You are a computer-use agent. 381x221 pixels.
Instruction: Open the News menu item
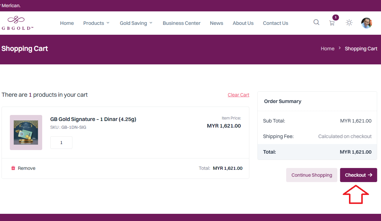coord(216,23)
